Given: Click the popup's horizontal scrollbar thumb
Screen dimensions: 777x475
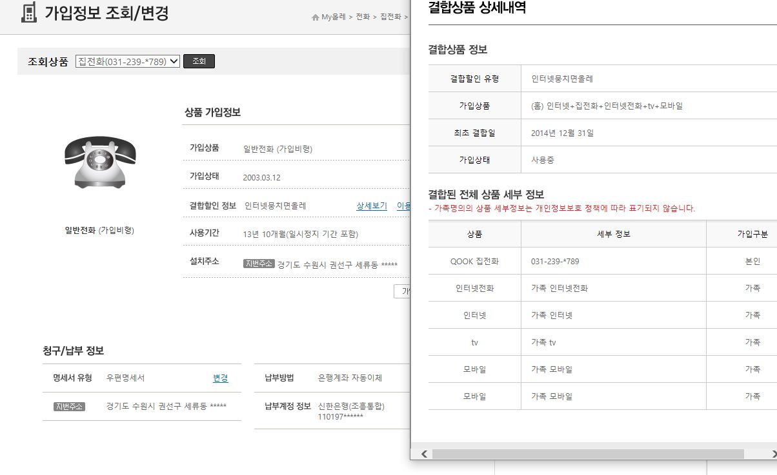Looking at the screenshot, I should pyautogui.click(x=587, y=454).
